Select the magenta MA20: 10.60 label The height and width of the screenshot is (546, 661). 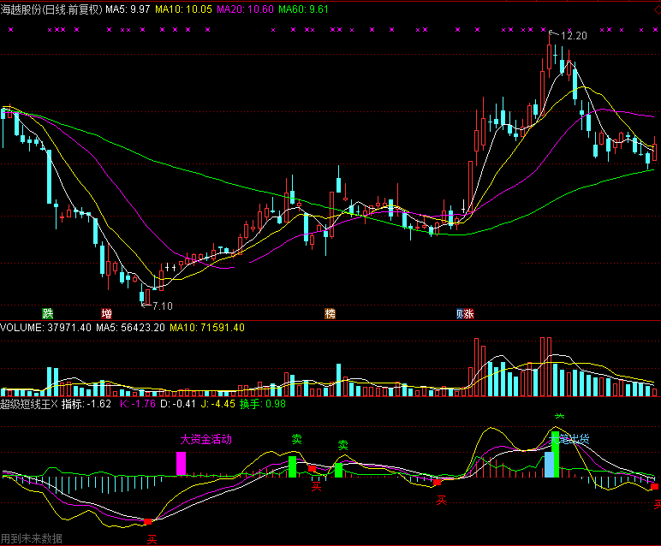coord(245,9)
